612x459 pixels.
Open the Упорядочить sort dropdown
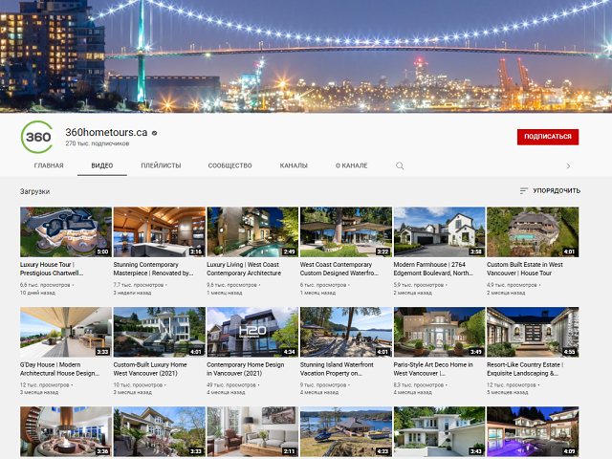tap(550, 190)
